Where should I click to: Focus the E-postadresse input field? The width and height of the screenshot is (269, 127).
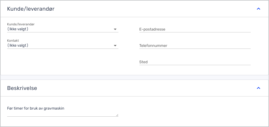coord(195,29)
